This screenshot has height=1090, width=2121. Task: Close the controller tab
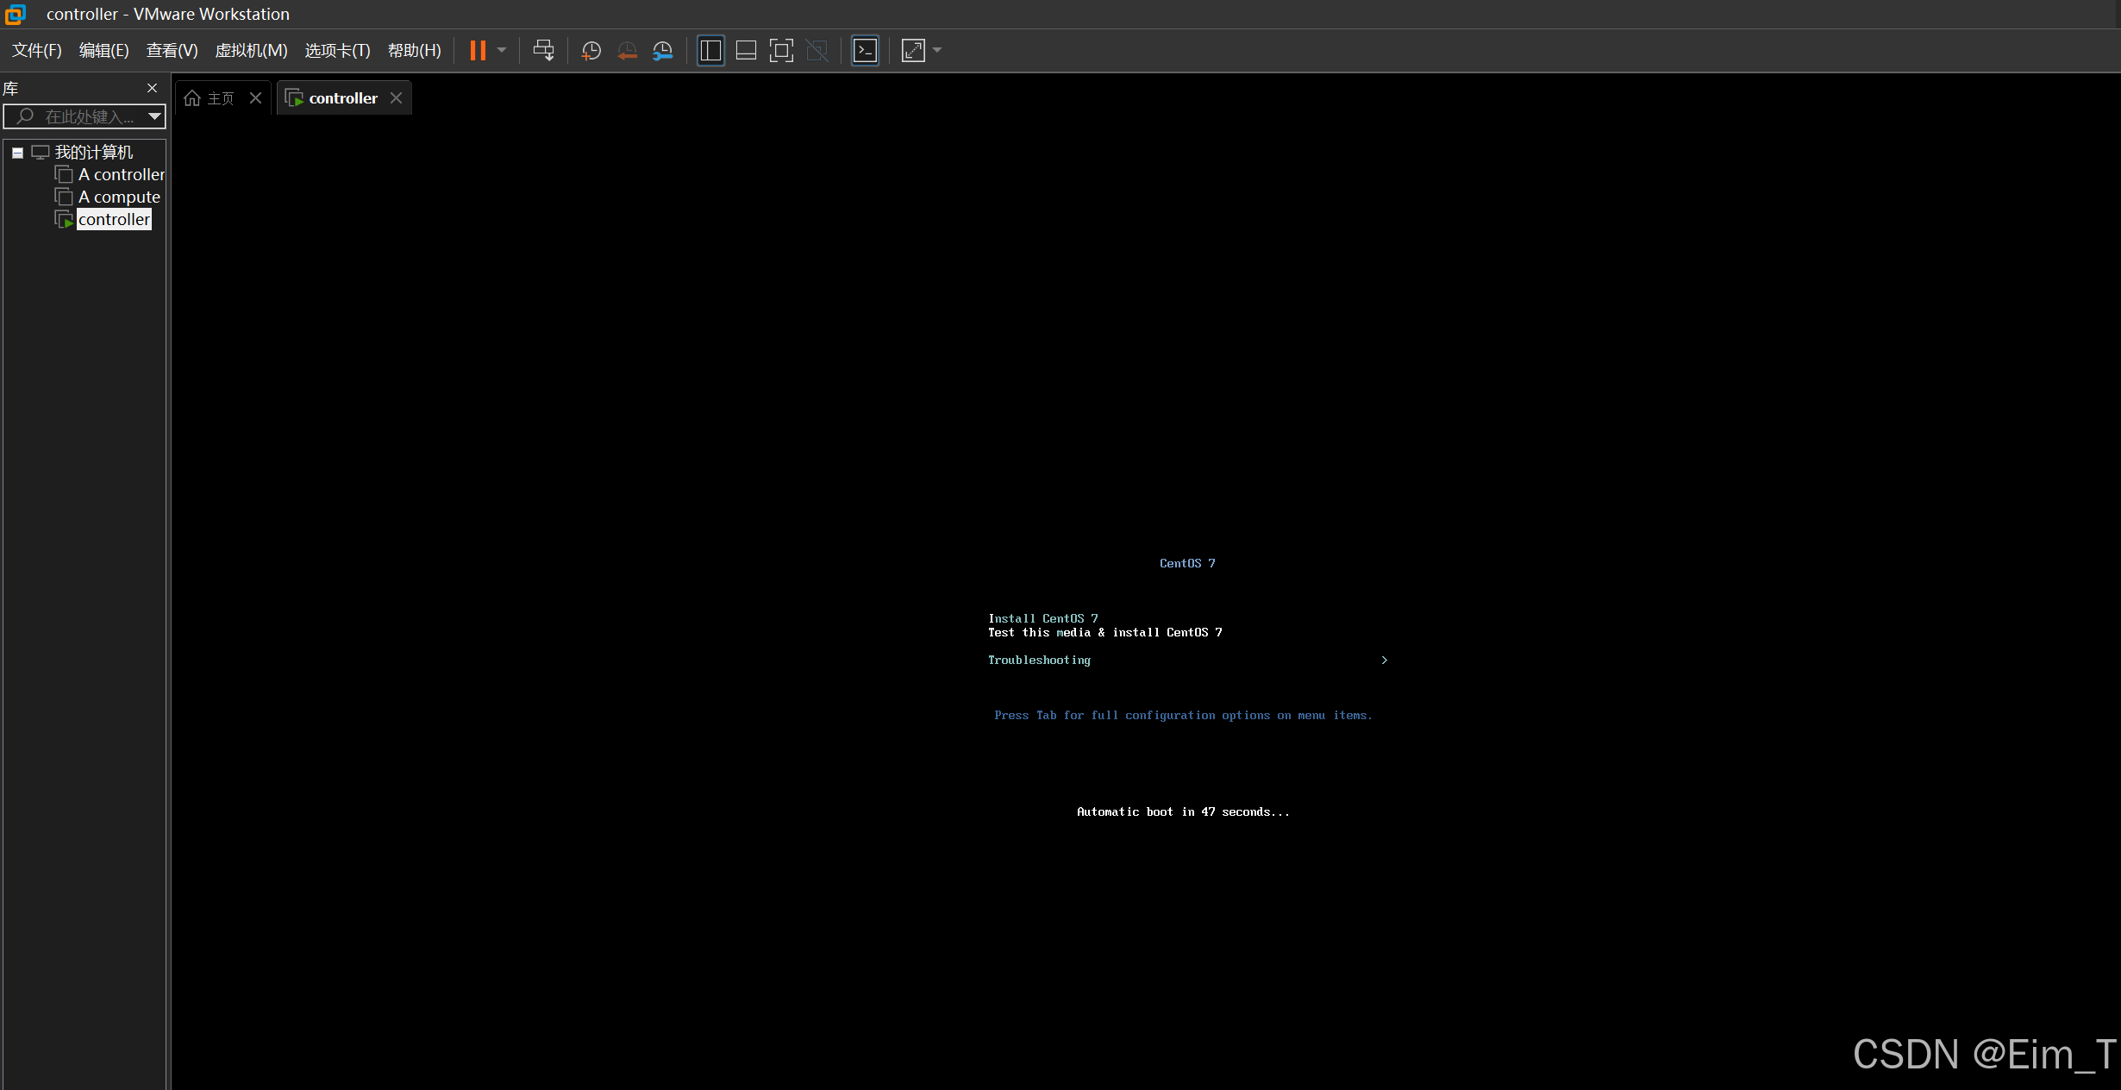[x=396, y=98]
